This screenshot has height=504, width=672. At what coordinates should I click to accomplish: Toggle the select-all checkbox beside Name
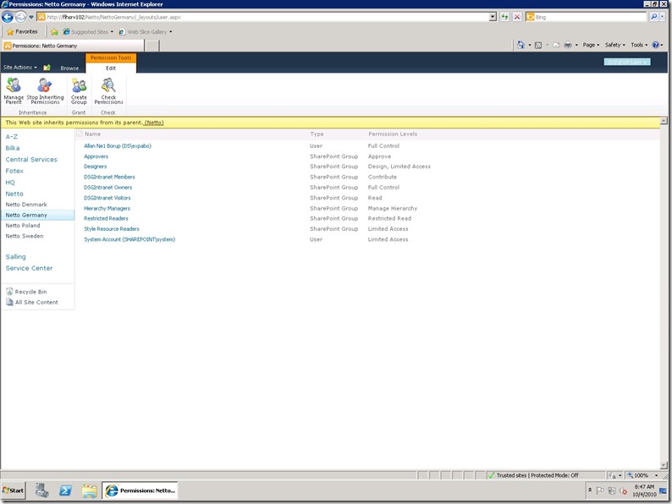[80, 134]
